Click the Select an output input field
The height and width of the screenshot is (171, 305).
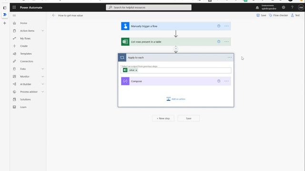pyautogui.click(x=176, y=70)
